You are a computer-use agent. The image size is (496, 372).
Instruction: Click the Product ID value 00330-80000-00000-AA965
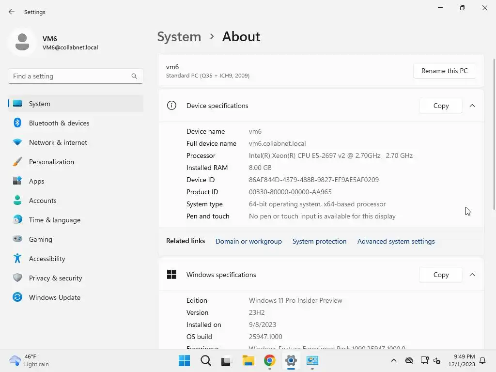[291, 192]
